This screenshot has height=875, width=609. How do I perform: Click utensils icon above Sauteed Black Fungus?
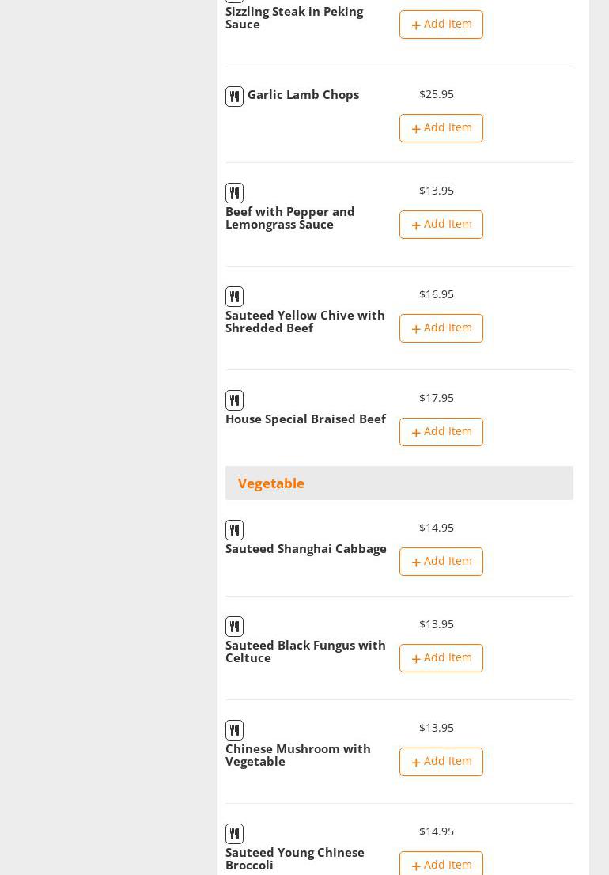click(x=234, y=627)
